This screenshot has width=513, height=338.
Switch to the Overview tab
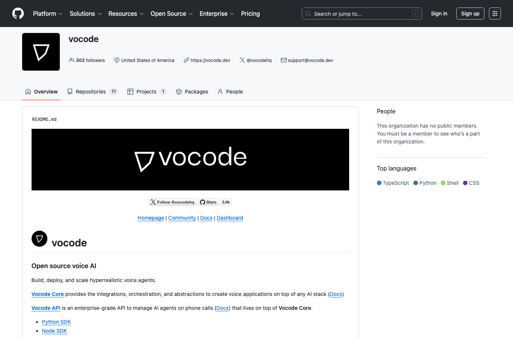(x=41, y=92)
